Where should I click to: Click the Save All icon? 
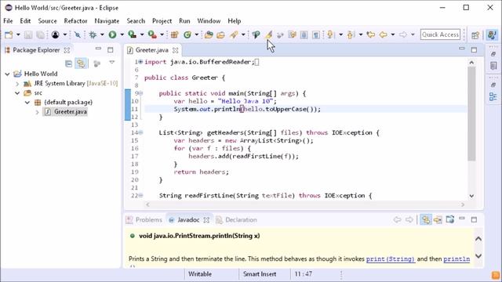(40, 34)
